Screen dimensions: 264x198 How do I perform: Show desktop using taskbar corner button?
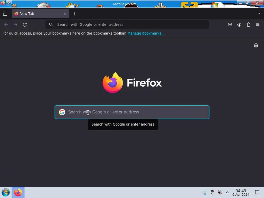tap(257, 192)
